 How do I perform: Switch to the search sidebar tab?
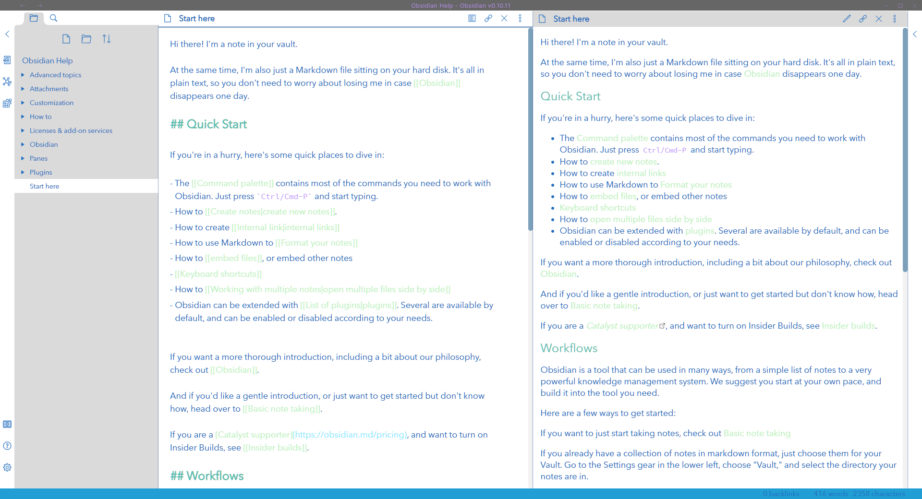[54, 18]
